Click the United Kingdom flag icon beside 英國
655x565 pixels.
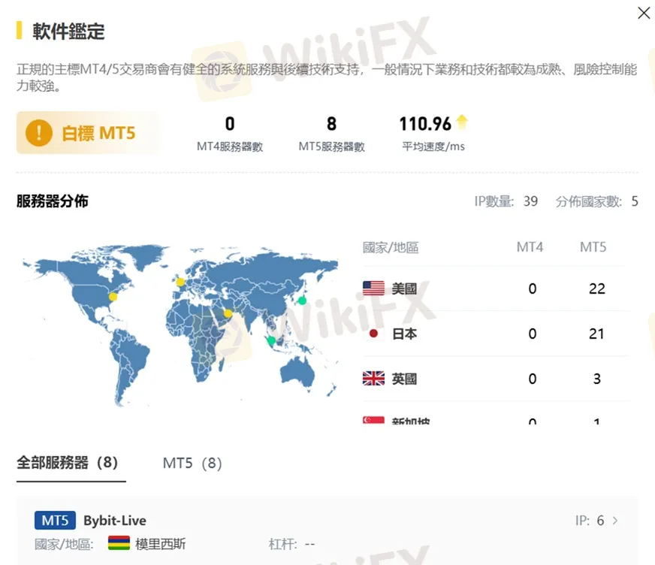(373, 378)
